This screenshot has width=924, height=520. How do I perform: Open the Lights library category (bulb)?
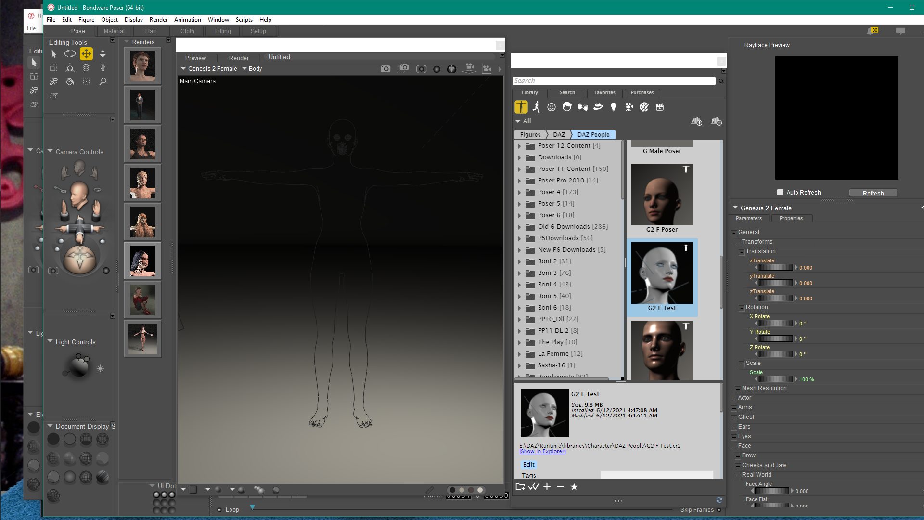(x=614, y=107)
